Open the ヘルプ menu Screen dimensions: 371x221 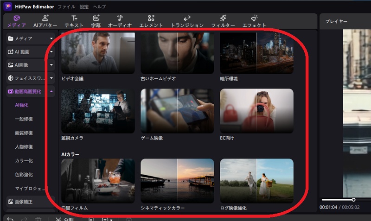pyautogui.click(x=99, y=6)
